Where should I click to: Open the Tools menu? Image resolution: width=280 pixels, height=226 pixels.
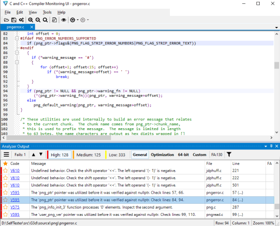click(47, 13)
